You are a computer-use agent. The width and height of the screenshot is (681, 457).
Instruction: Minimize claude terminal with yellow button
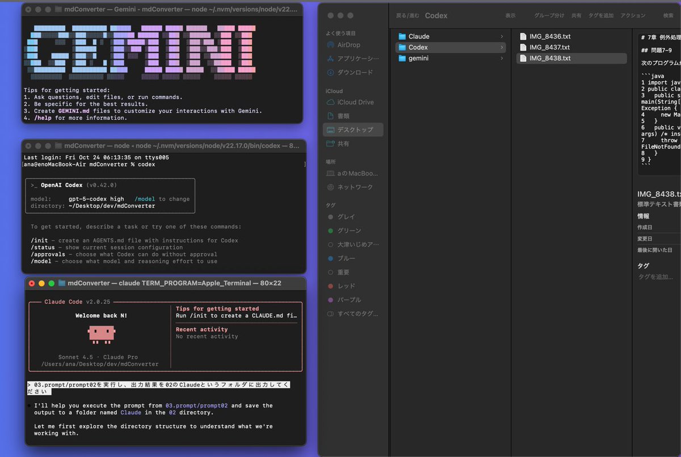41,283
